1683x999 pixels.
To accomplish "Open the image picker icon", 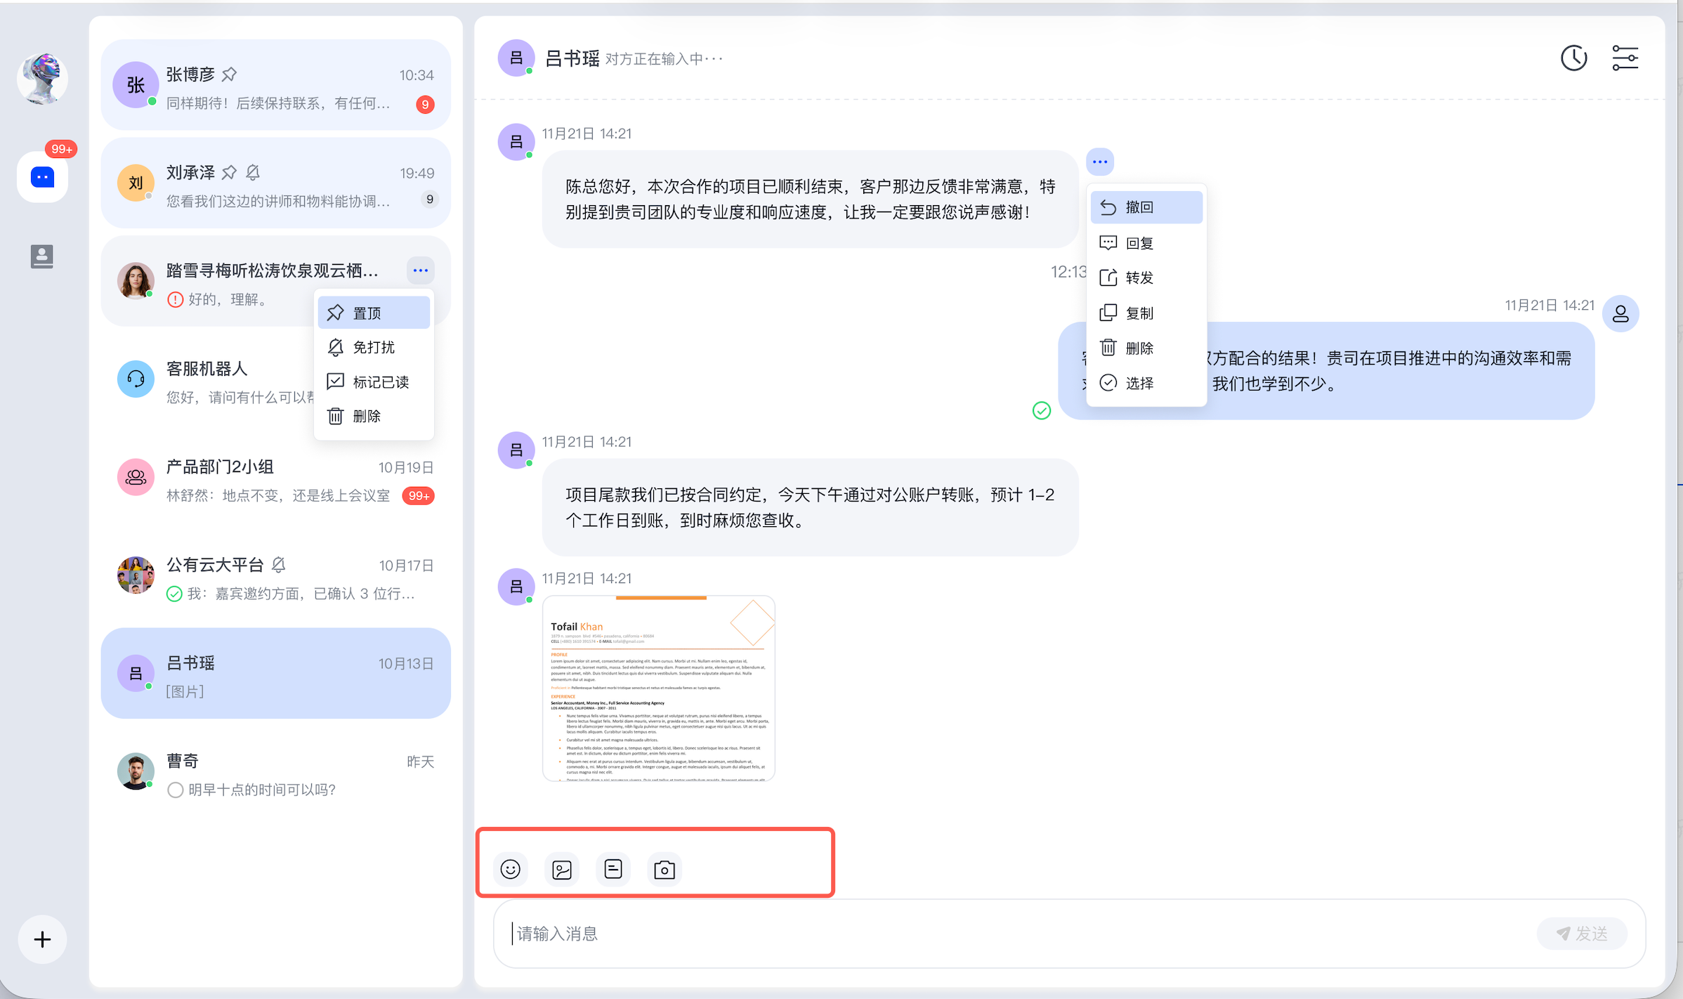I will click(562, 870).
